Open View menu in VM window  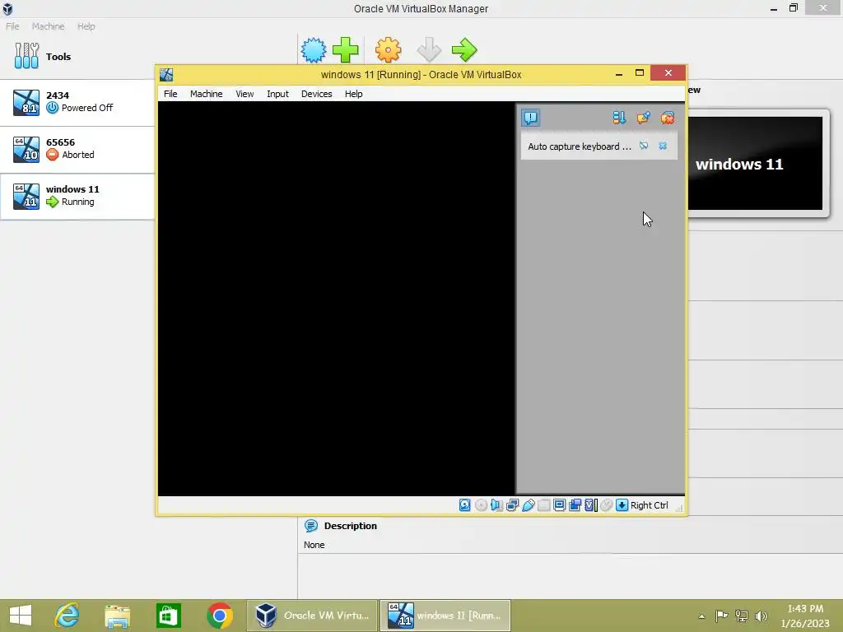pos(245,94)
